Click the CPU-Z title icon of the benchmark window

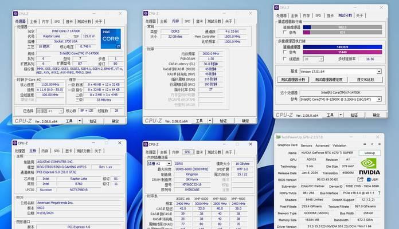pos(276,7)
